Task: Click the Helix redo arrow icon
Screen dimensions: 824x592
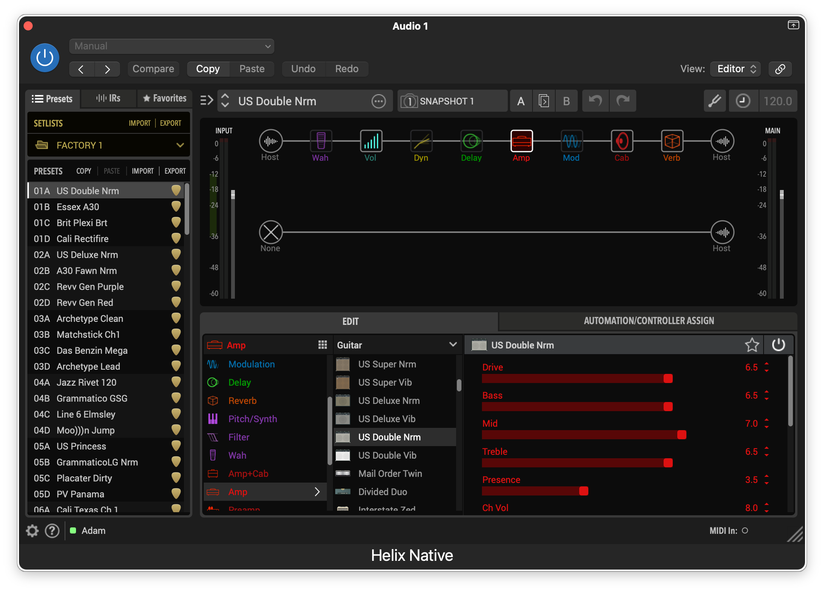Action: (623, 101)
